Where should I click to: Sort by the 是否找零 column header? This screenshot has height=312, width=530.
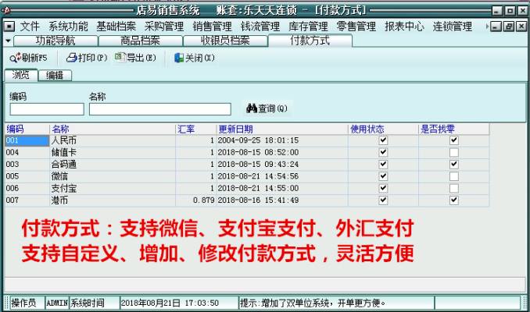pos(453,129)
